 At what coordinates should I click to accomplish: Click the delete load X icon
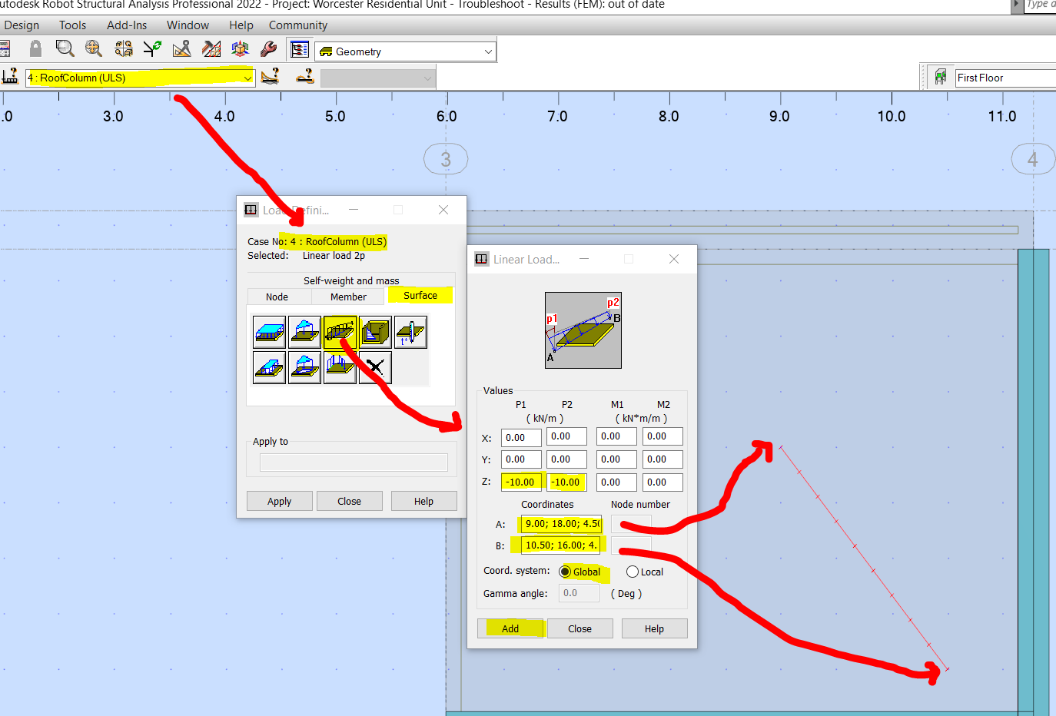[375, 367]
